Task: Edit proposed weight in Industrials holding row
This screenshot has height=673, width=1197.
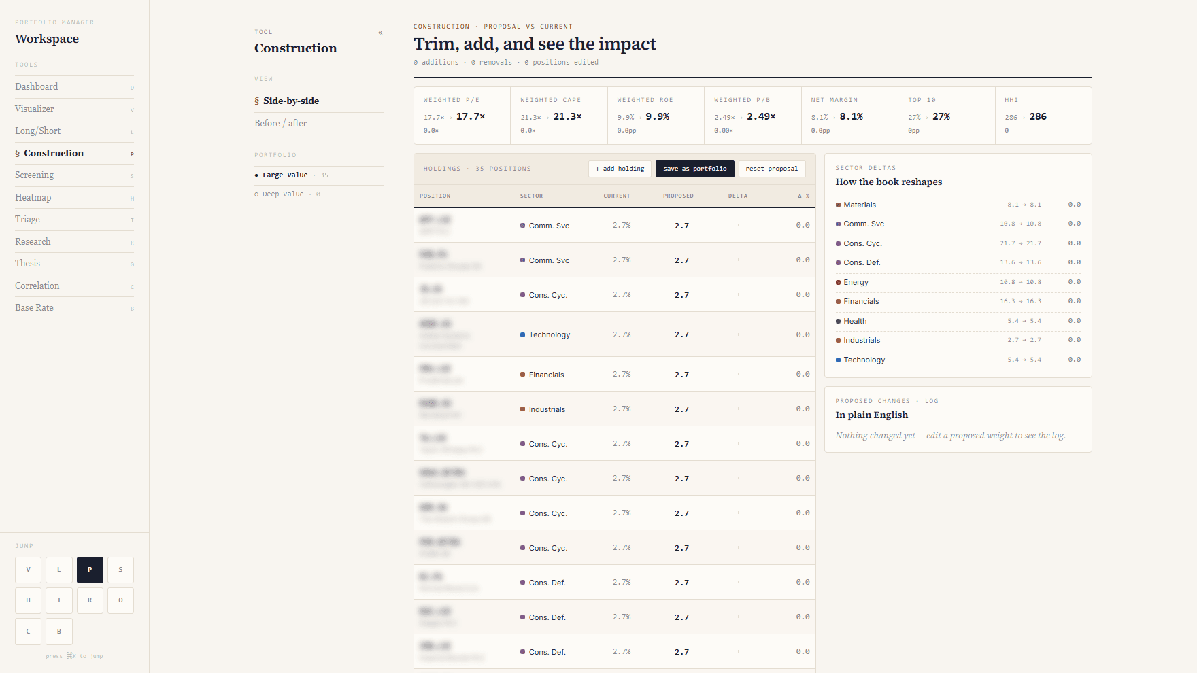Action: (681, 409)
